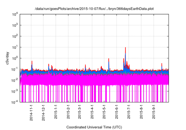
Task: Select the 2015-8-1 date tick label
Action: [x=141, y=112]
